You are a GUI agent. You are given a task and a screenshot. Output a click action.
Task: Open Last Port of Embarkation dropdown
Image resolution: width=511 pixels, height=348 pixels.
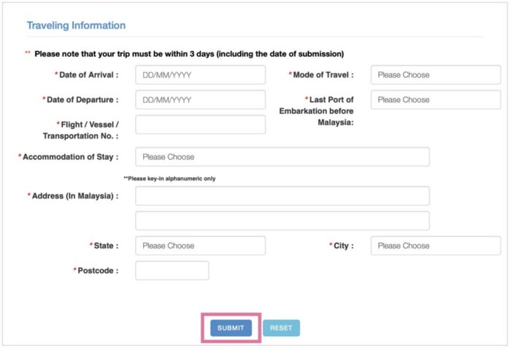(436, 100)
